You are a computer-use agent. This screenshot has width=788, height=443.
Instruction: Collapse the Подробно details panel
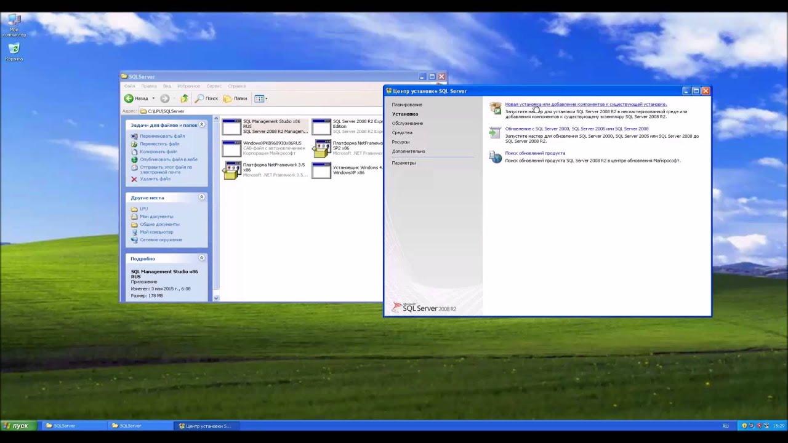(201, 258)
